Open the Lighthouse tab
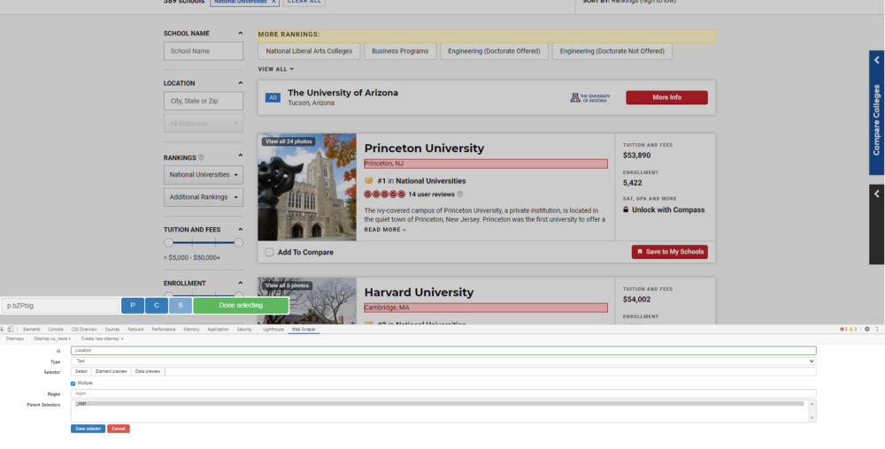This screenshot has height=449, width=885. tap(273, 329)
